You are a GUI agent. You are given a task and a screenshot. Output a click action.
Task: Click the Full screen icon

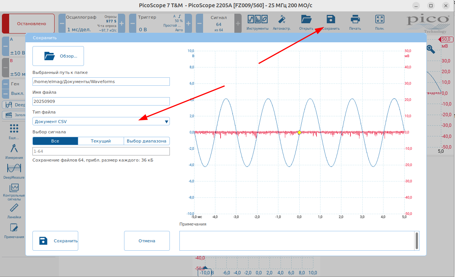click(379, 19)
